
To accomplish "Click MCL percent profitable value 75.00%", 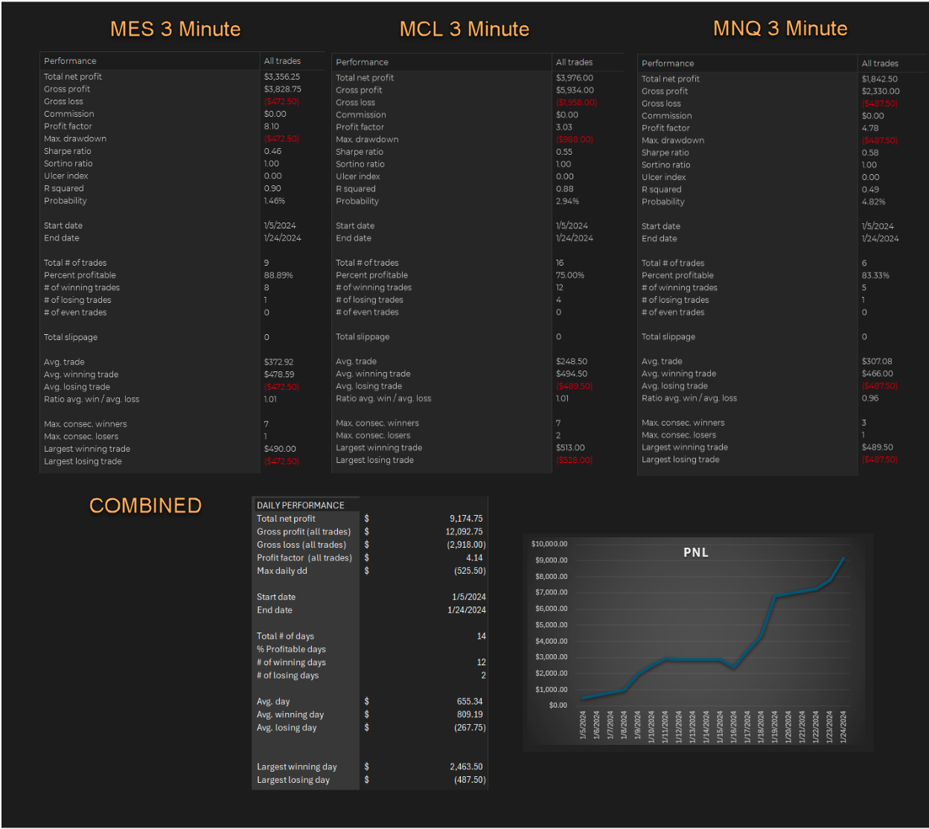I will point(570,275).
